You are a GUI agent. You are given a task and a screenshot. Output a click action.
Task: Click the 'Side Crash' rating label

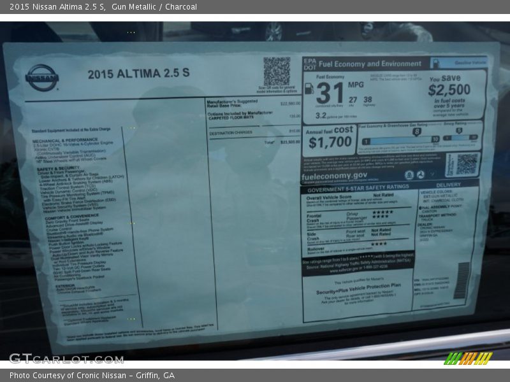[x=312, y=236]
